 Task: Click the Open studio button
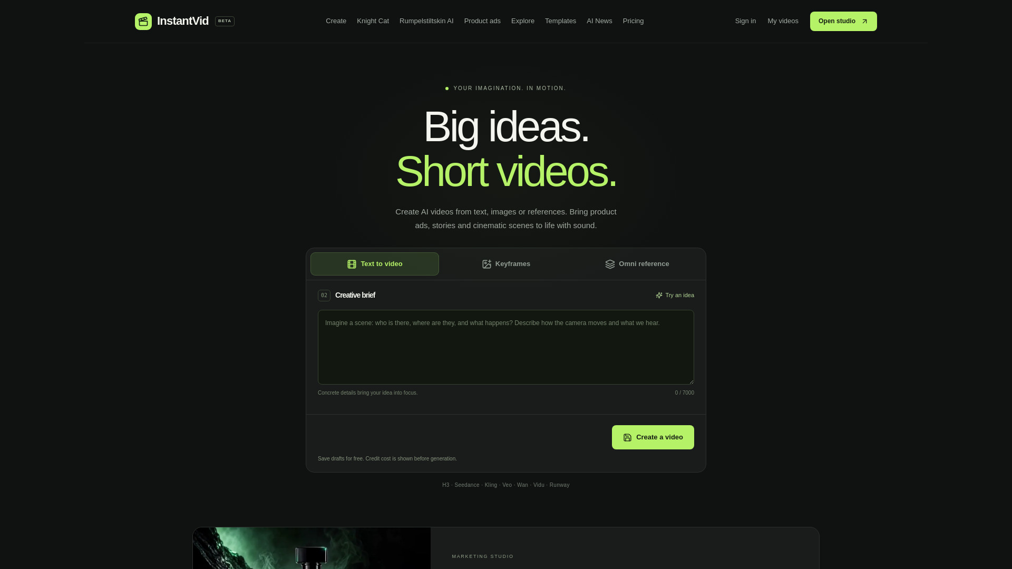pyautogui.click(x=843, y=21)
